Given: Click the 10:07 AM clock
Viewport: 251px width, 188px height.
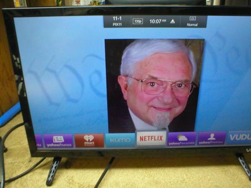Looking at the screenshot, I should click(158, 21).
